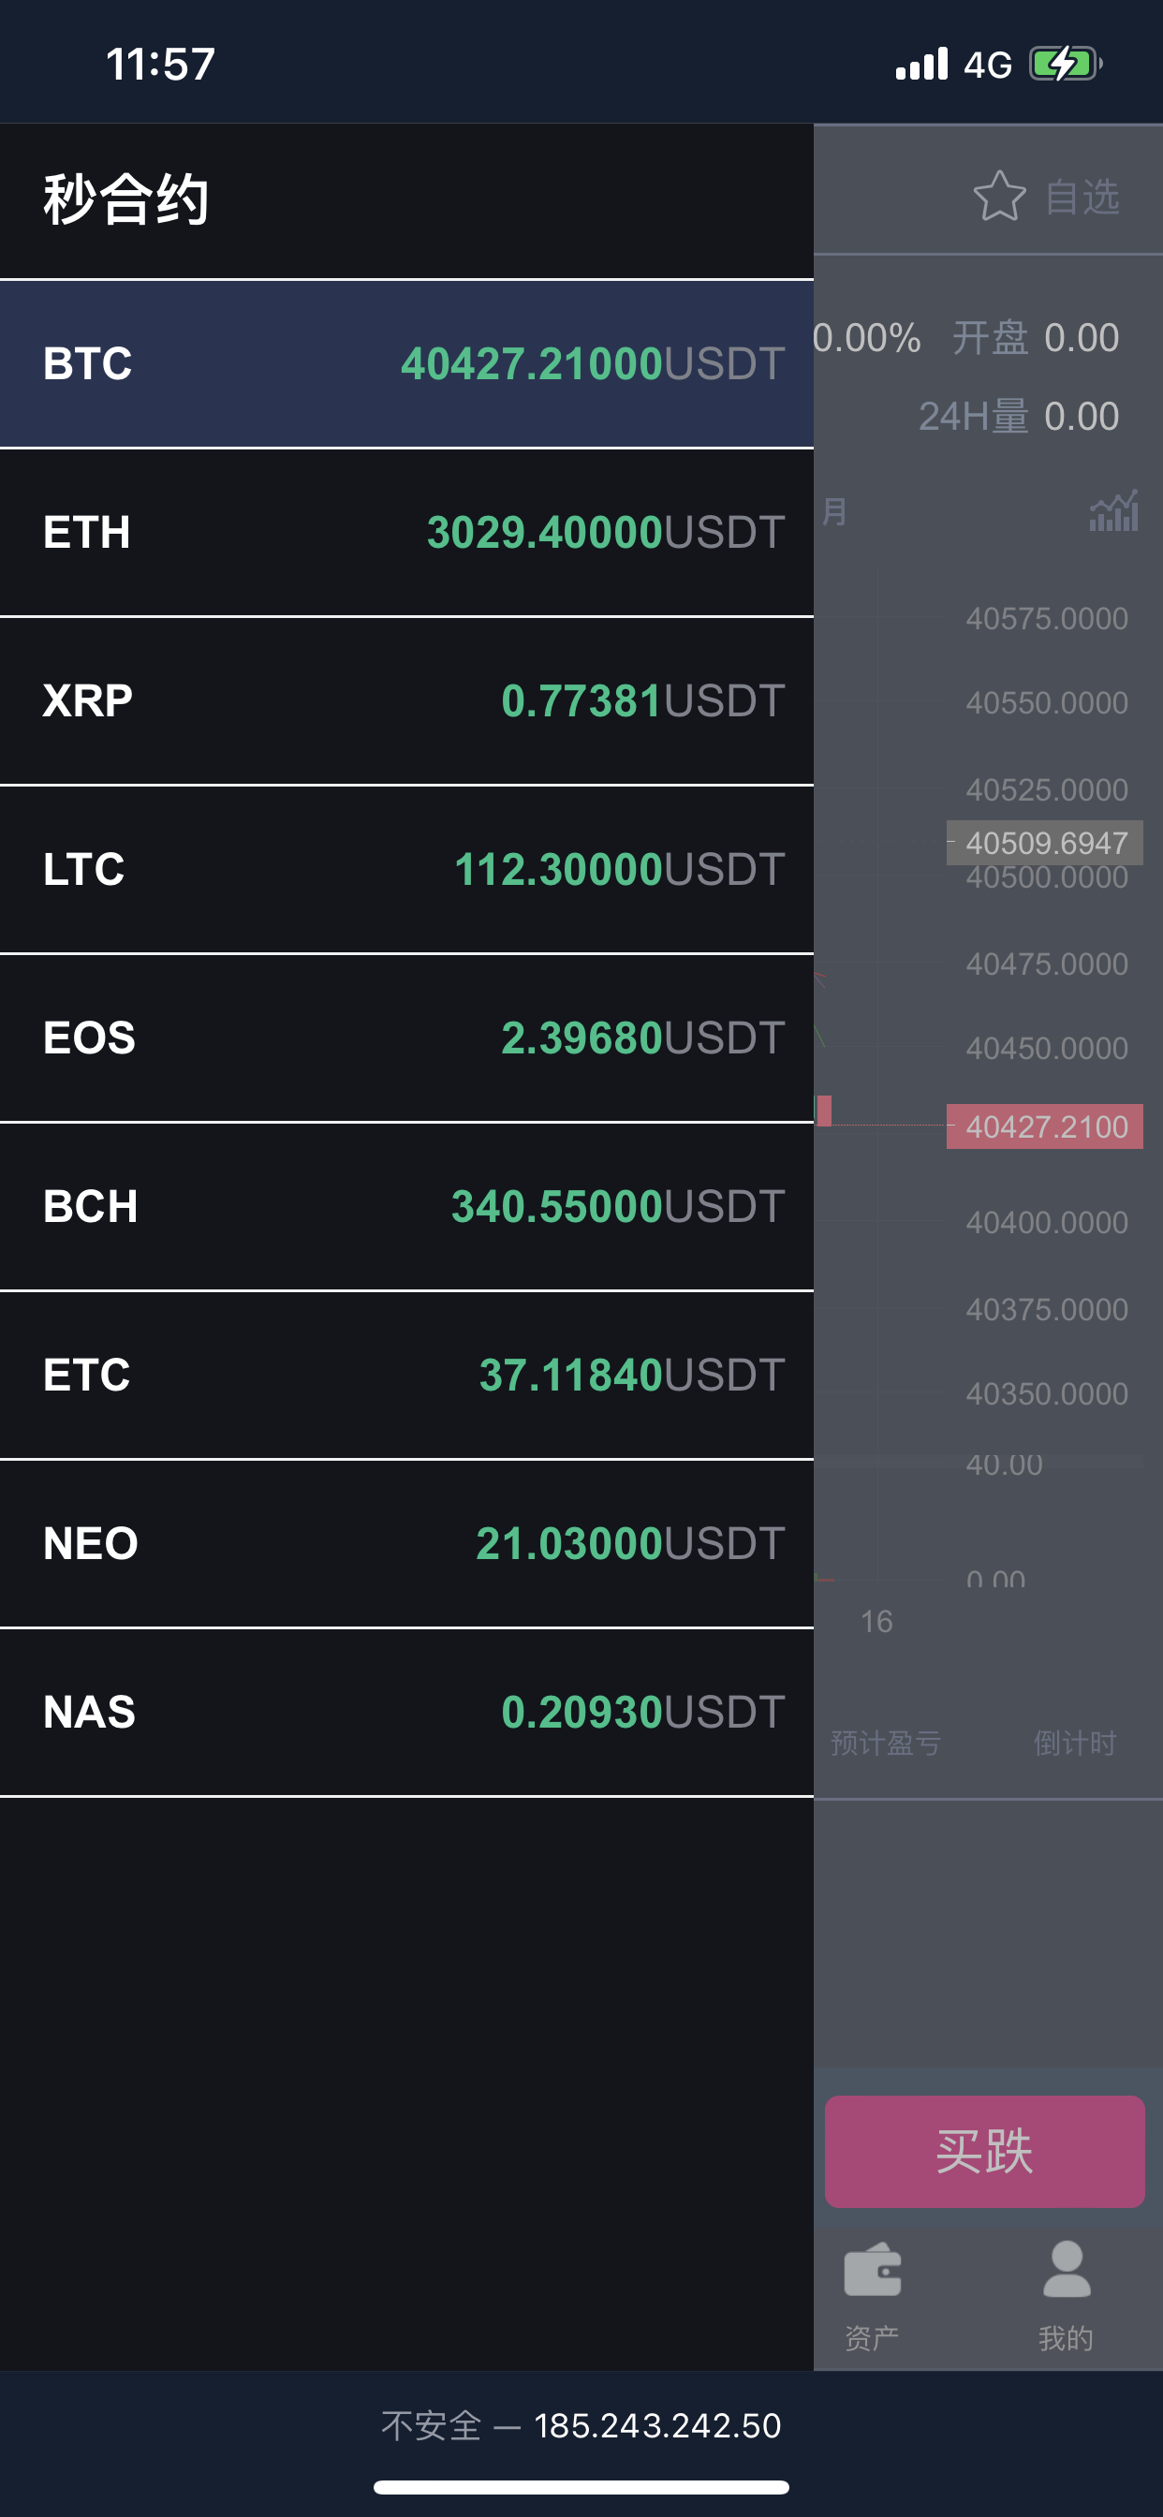Open the countdown column tab

tap(1074, 1743)
